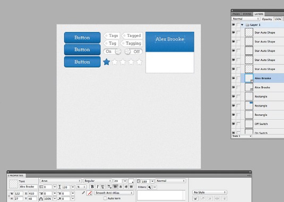Toggle bold text formatting

tap(92, 187)
